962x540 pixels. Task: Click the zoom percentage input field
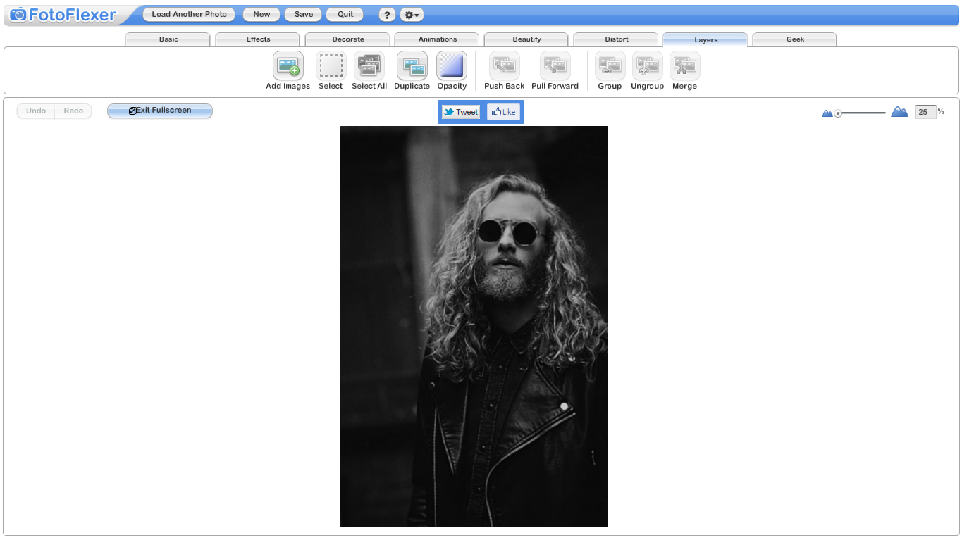925,111
